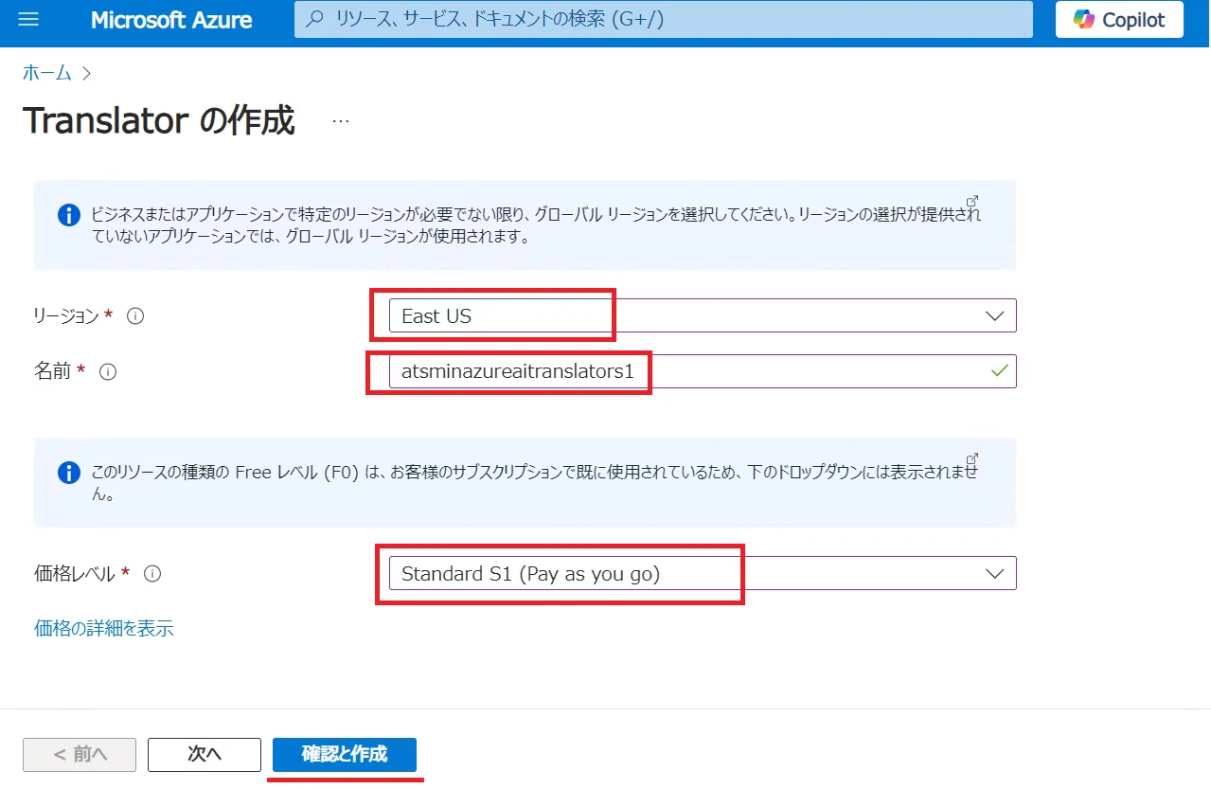Click the green validation checkmark in name field
1211x789 pixels.
(x=999, y=372)
